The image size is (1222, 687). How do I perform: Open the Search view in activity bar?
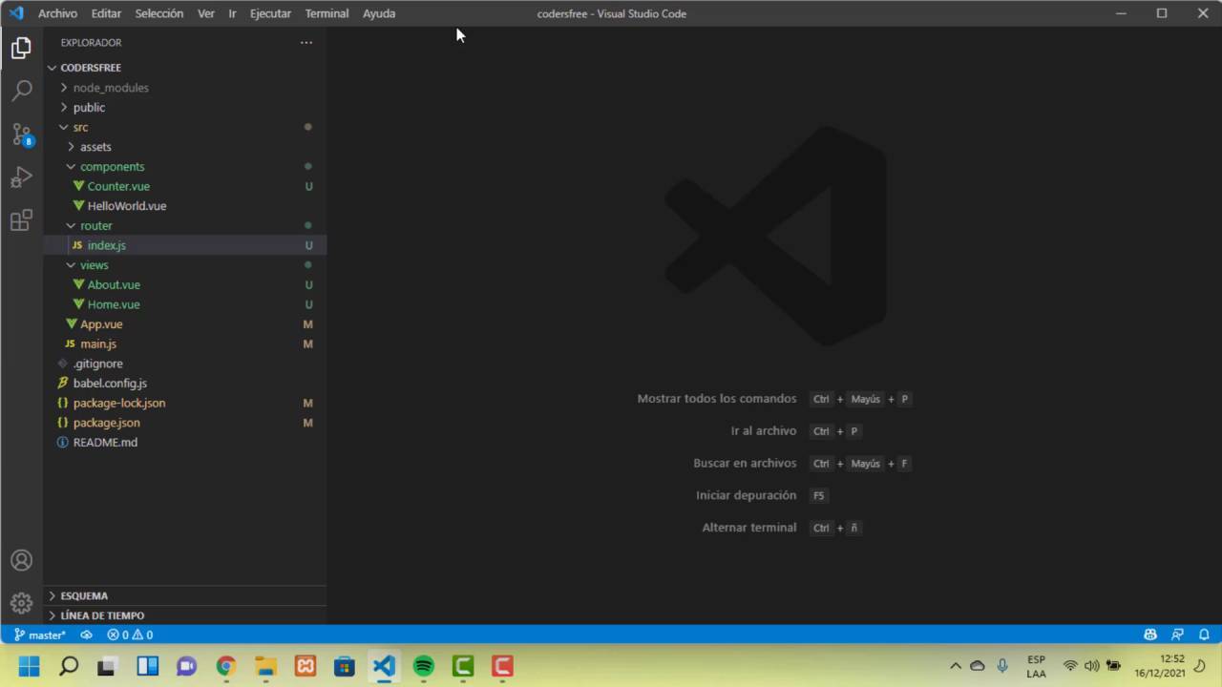point(21,91)
